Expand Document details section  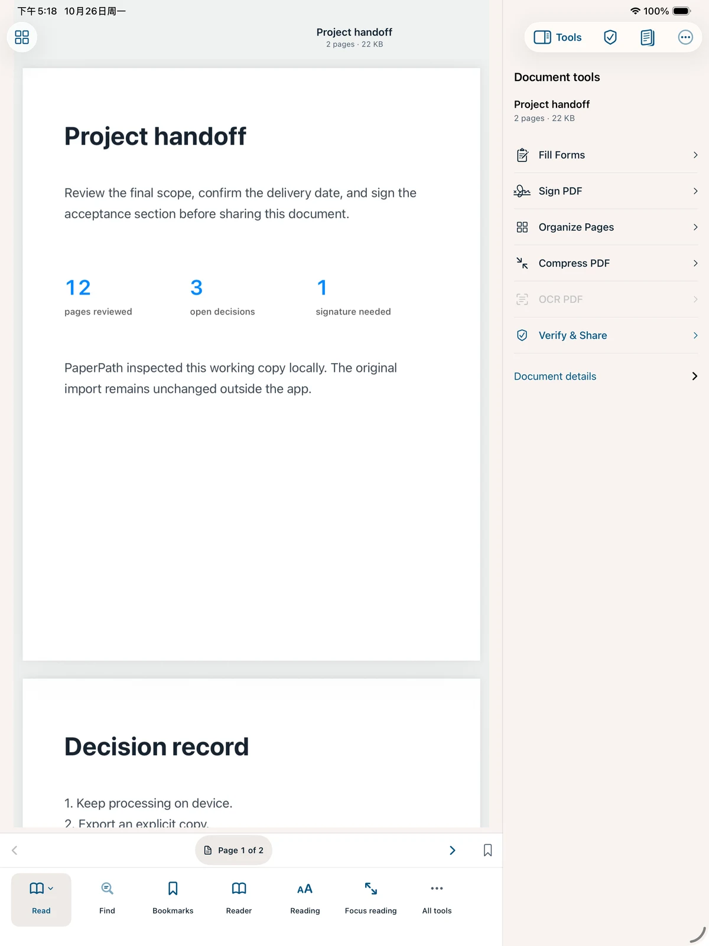tap(606, 376)
